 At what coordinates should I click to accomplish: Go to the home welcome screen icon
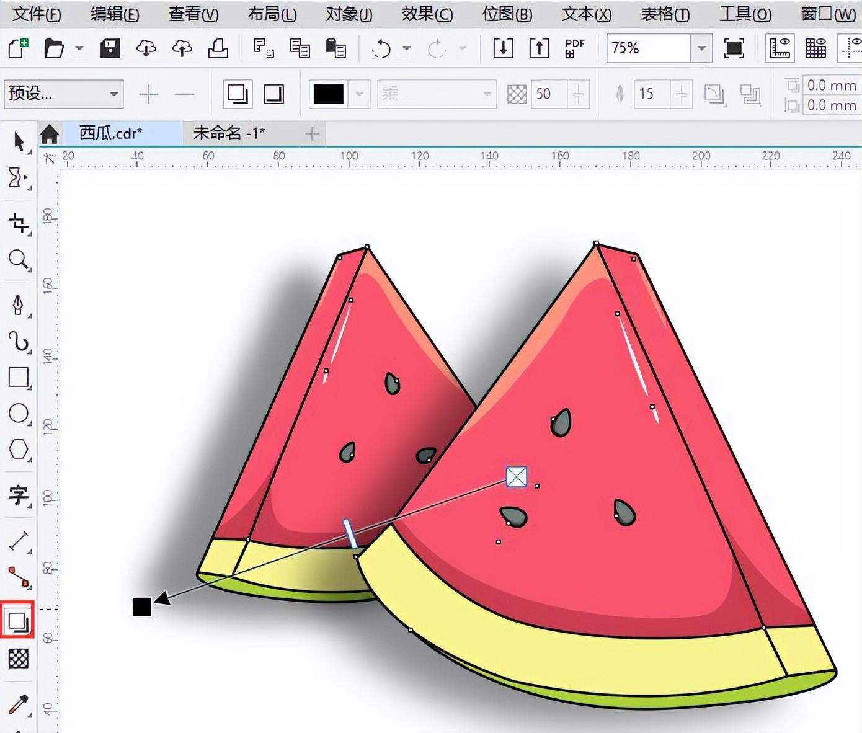[50, 133]
